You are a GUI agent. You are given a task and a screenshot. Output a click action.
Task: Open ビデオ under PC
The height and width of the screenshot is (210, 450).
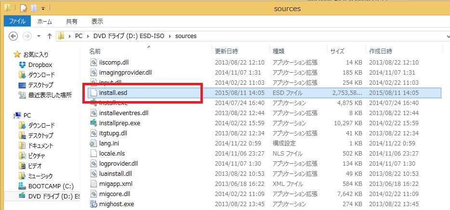point(35,166)
